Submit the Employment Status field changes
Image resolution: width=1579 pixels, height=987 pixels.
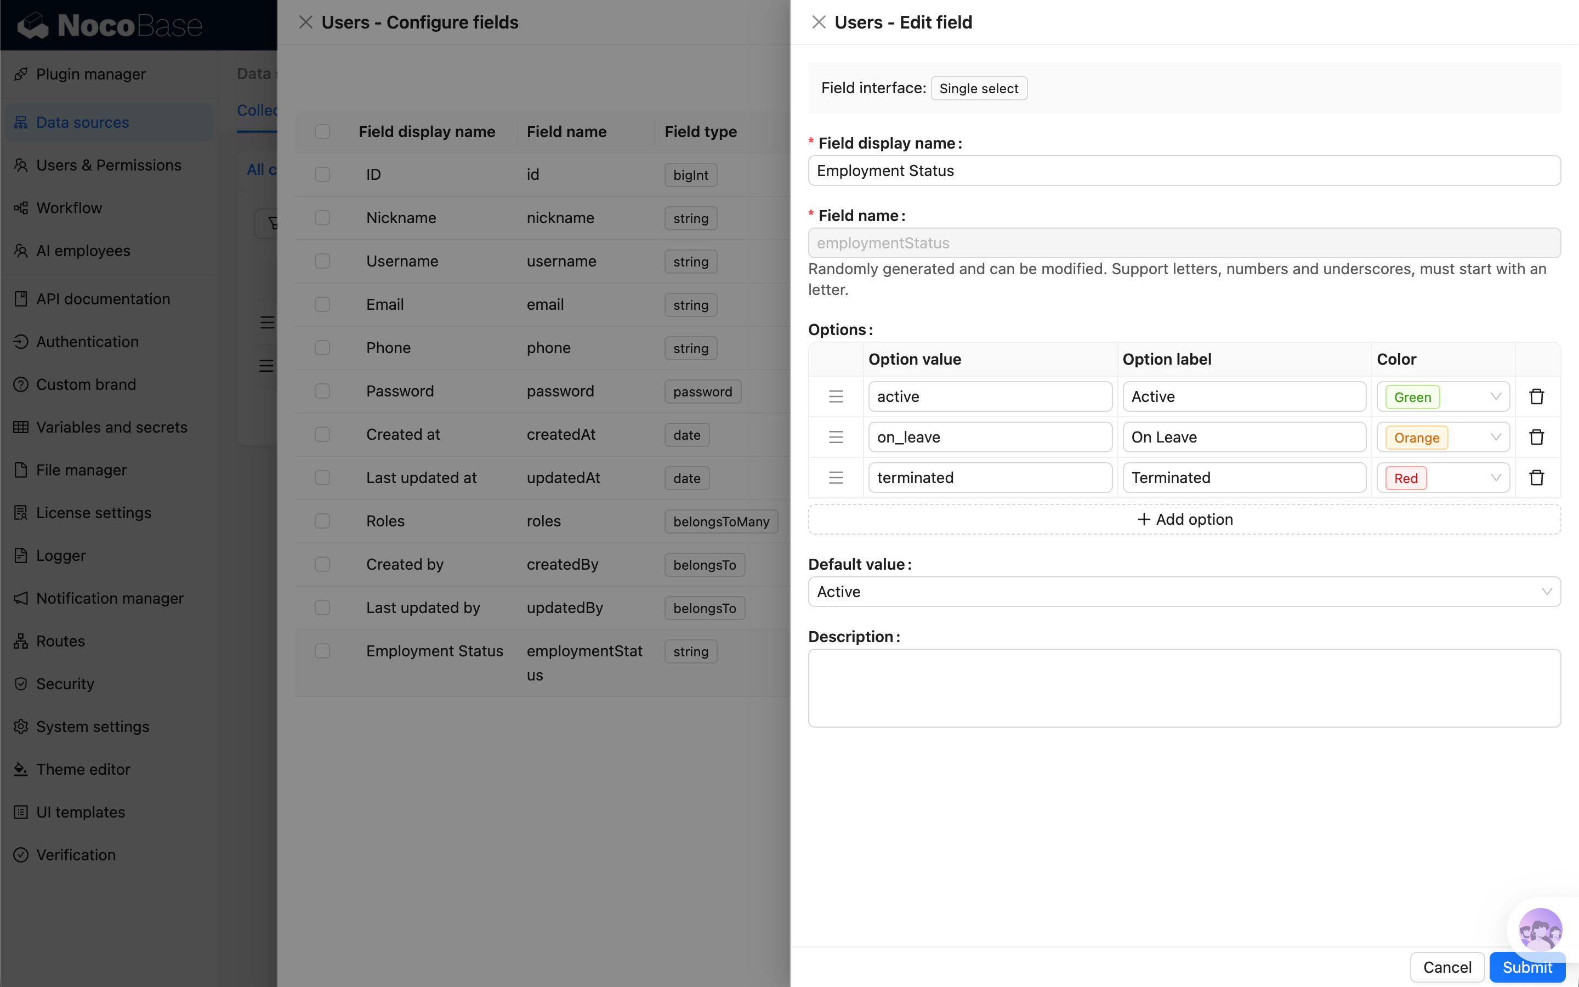(x=1527, y=967)
